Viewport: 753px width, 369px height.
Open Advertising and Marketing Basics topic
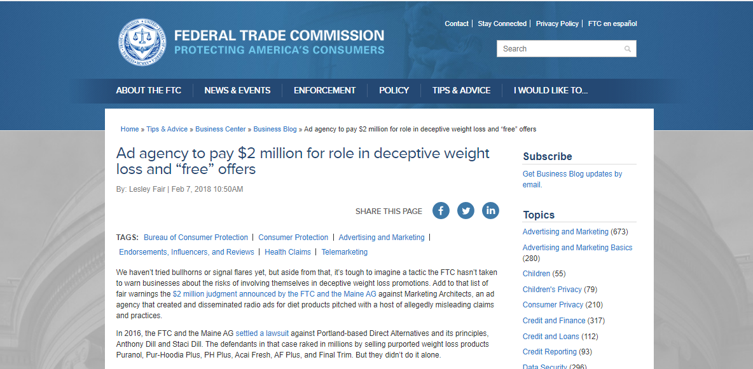[577, 248]
